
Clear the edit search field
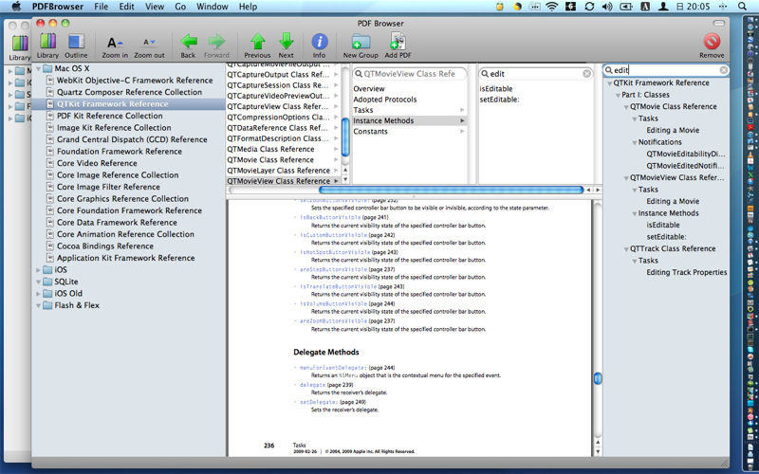tap(723, 70)
